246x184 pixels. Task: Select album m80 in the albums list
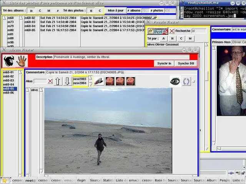(x=10, y=30)
